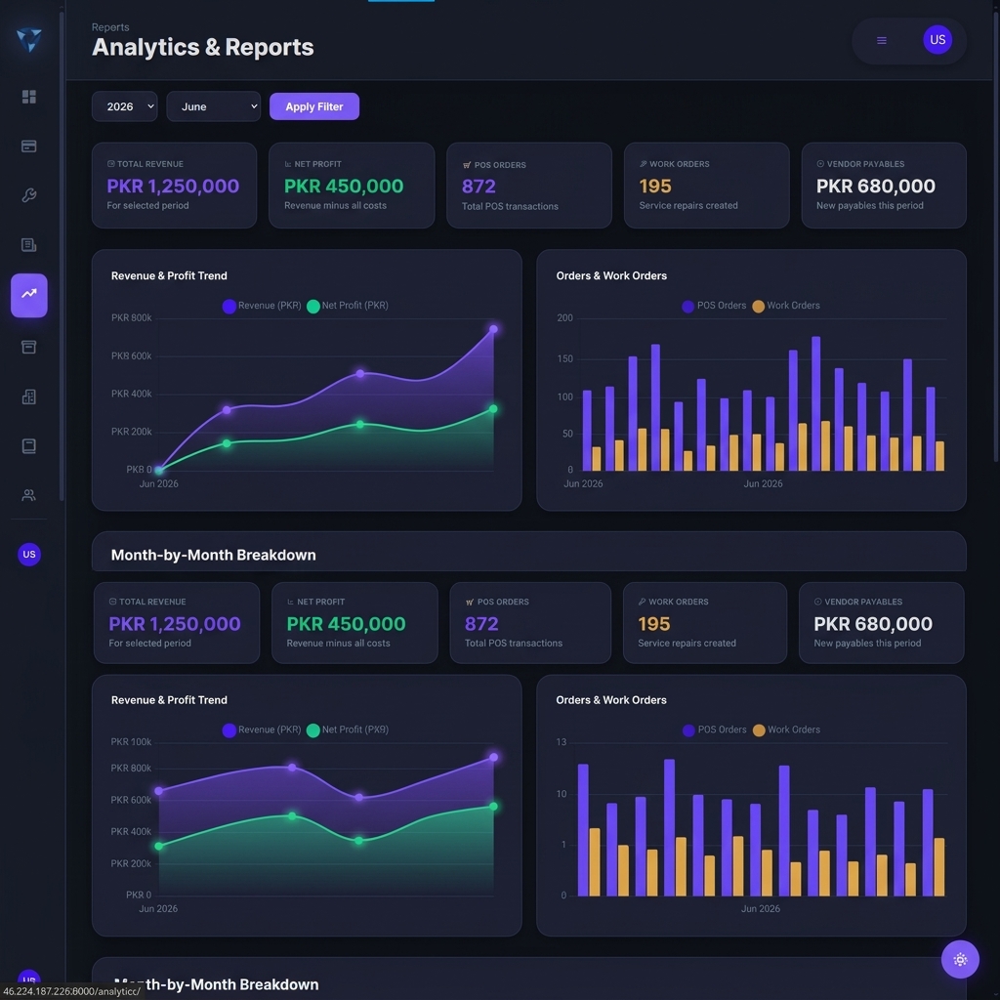
Task: Open the building icon in sidebar
Action: click(x=28, y=396)
